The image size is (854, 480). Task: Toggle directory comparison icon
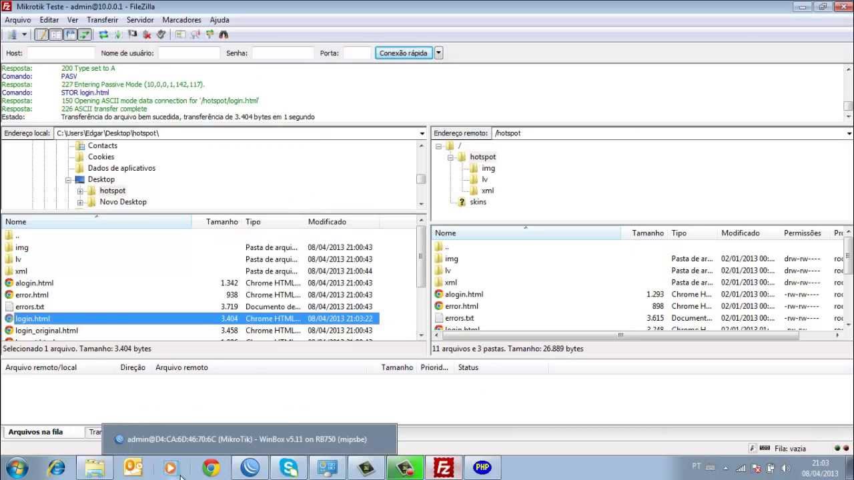[195, 35]
